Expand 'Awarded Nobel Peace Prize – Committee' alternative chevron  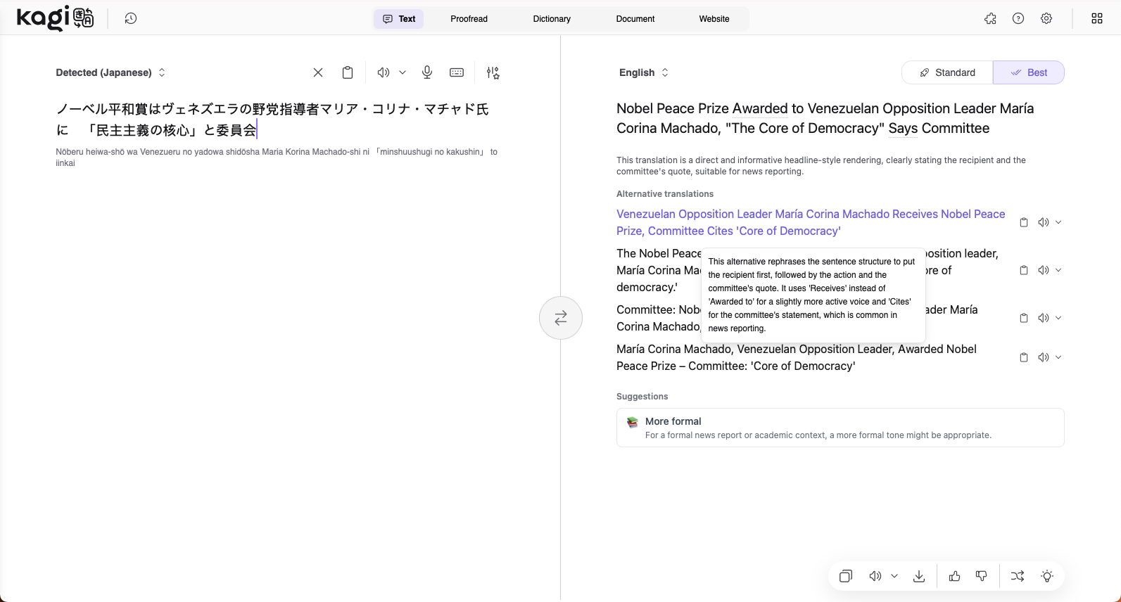pos(1058,357)
